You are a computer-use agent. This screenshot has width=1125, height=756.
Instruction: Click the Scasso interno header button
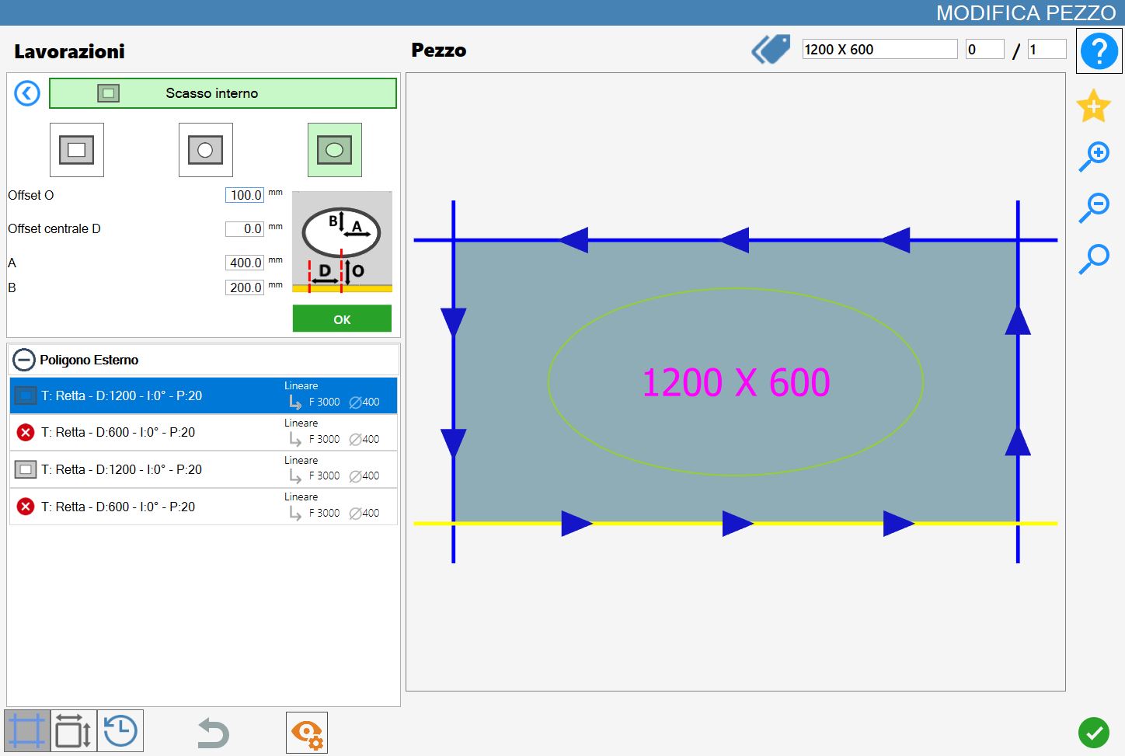click(x=223, y=93)
